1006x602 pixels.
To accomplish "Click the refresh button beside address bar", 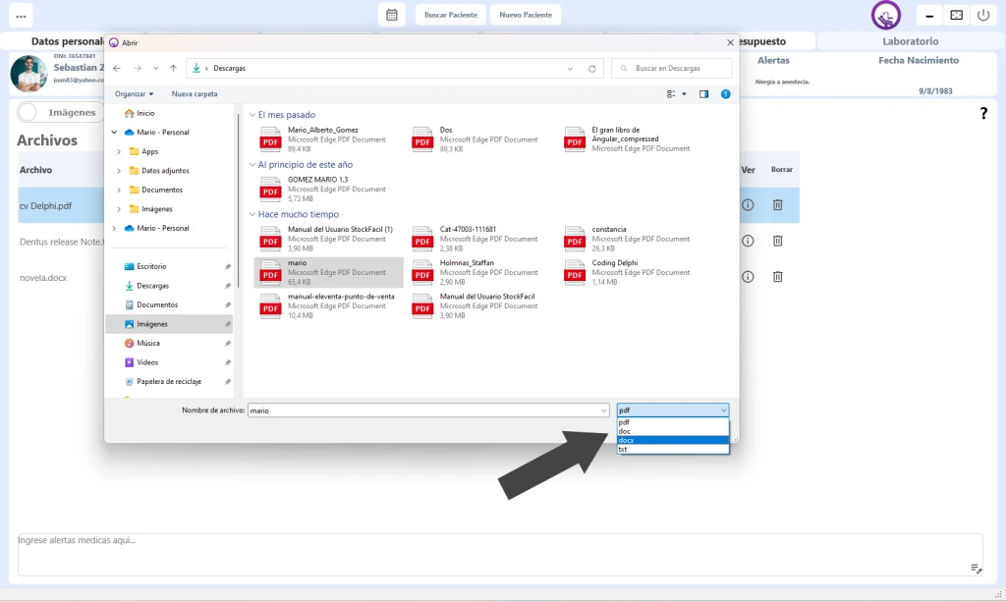I will [591, 69].
